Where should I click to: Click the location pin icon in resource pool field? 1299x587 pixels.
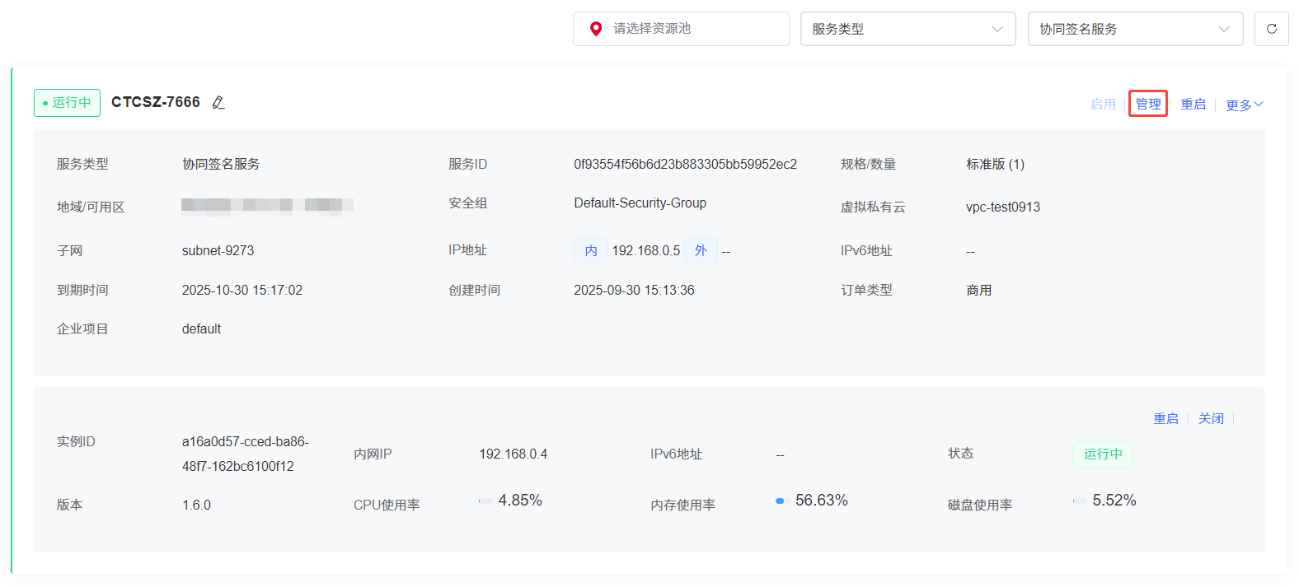click(x=596, y=29)
